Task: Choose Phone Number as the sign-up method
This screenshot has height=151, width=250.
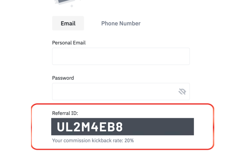Action: point(121,23)
